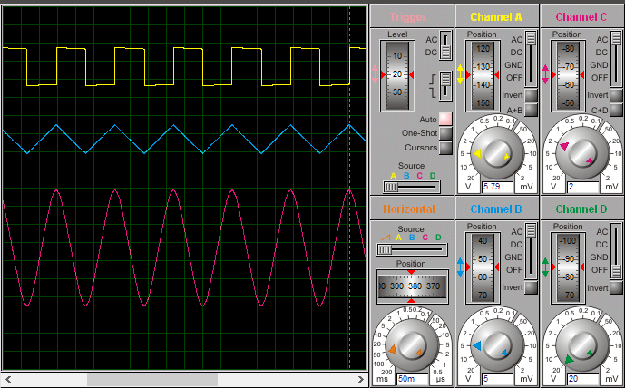Click the Channel A volts/div knob
The width and height of the screenshot is (625, 388).
pyautogui.click(x=497, y=153)
